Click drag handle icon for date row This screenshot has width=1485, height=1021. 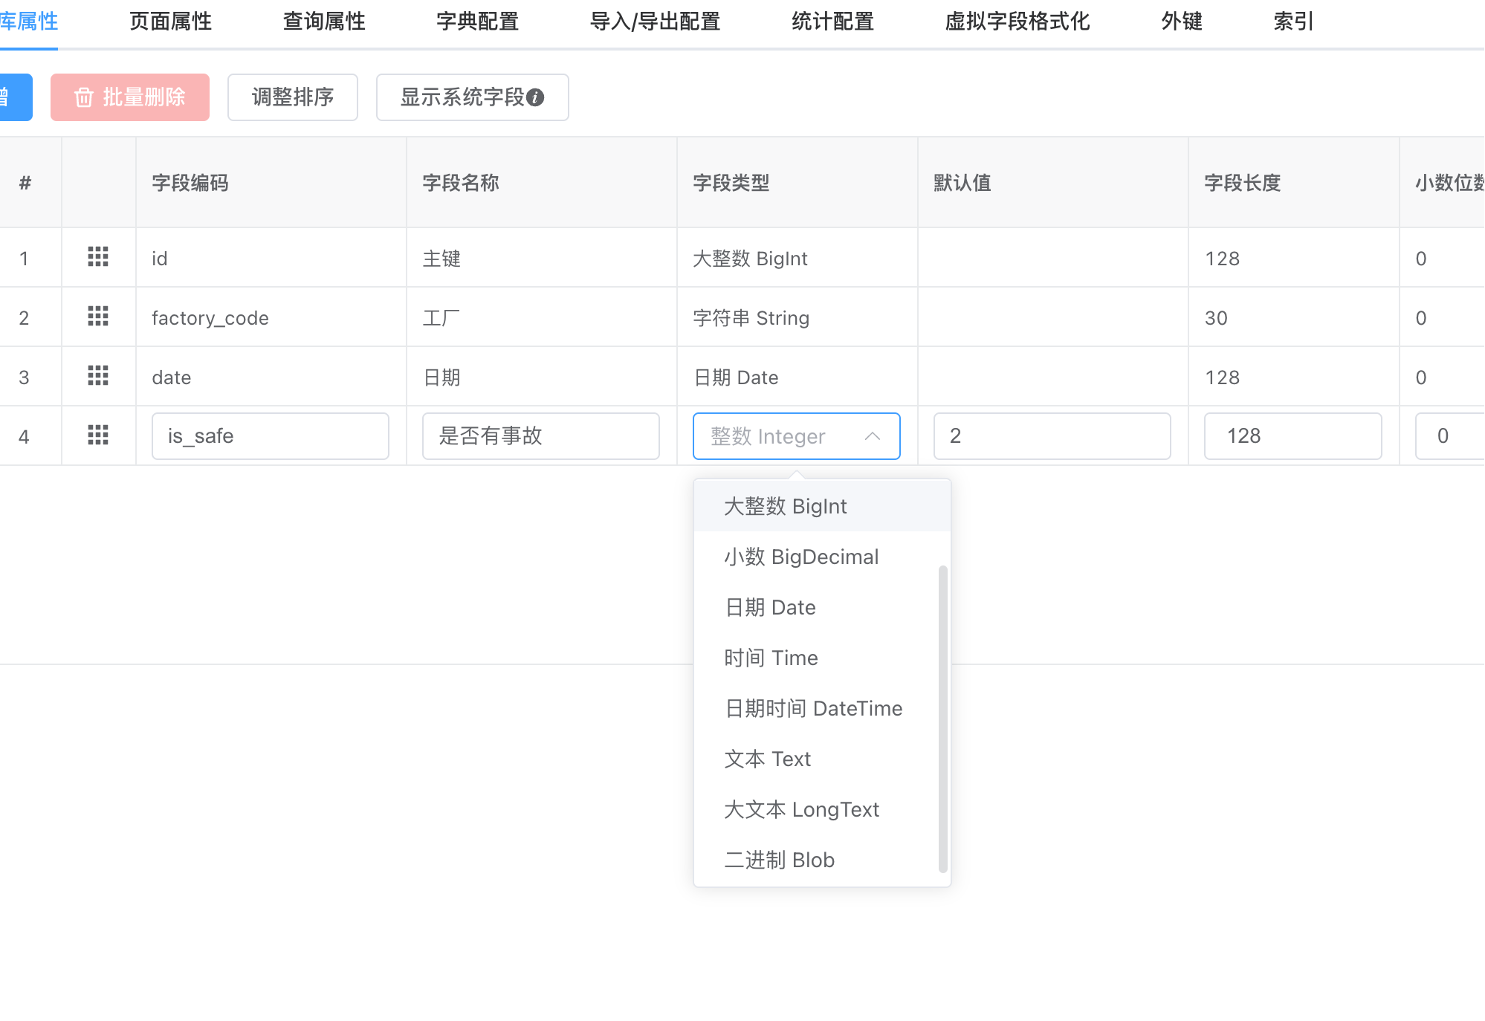pyautogui.click(x=98, y=376)
